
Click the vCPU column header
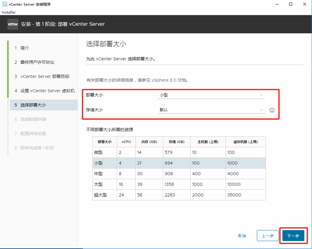(x=126, y=142)
